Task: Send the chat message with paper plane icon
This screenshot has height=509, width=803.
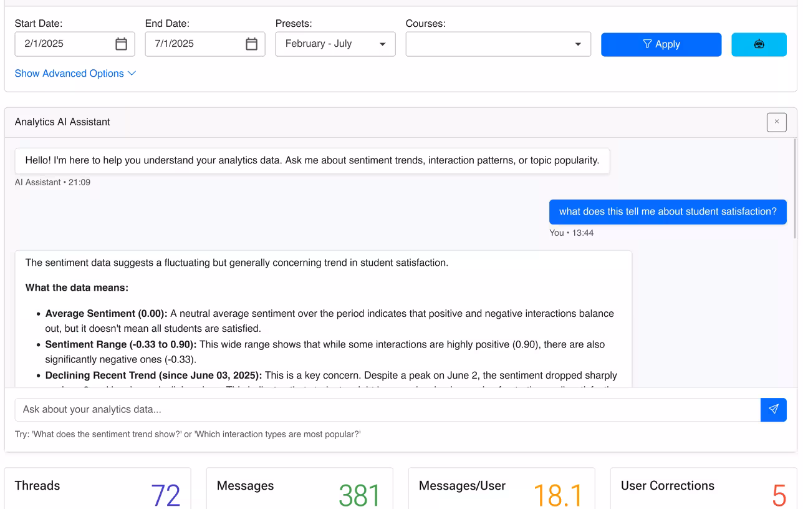Action: [x=774, y=409]
